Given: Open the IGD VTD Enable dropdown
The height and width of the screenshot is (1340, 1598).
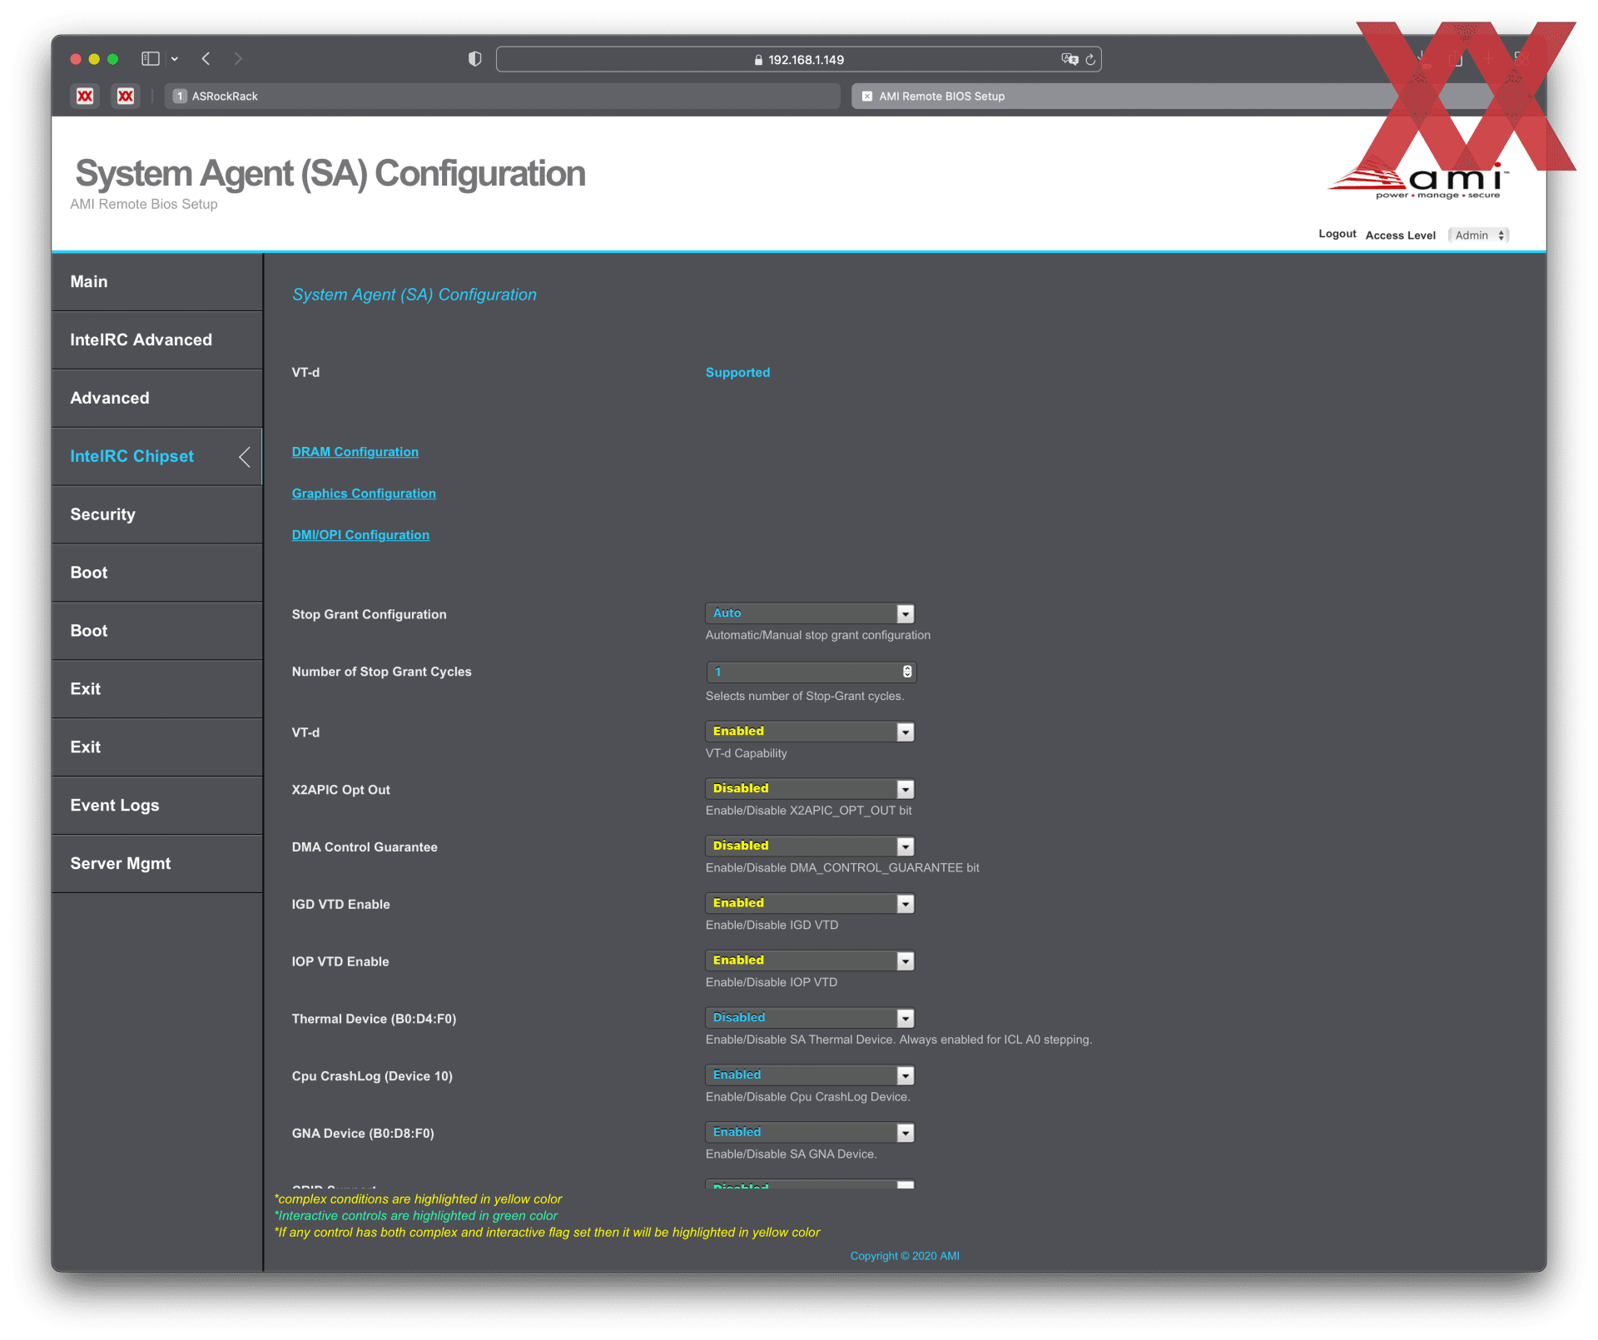Looking at the screenshot, I should pos(810,904).
